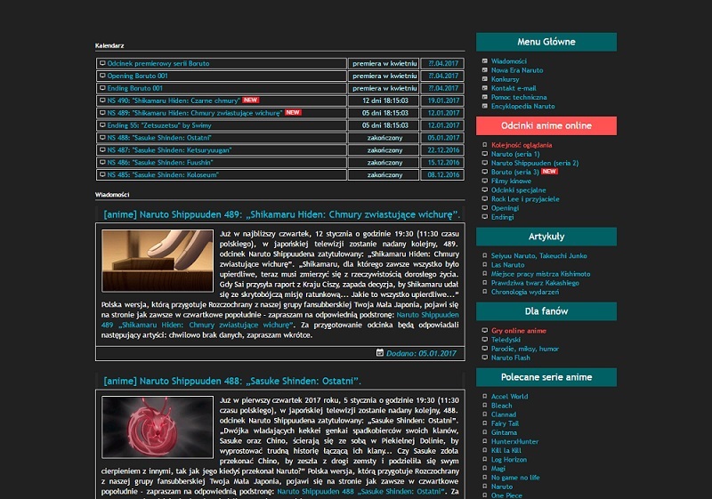The image size is (712, 499).
Task: Open Fairy Tail recommended series
Action: point(505,423)
